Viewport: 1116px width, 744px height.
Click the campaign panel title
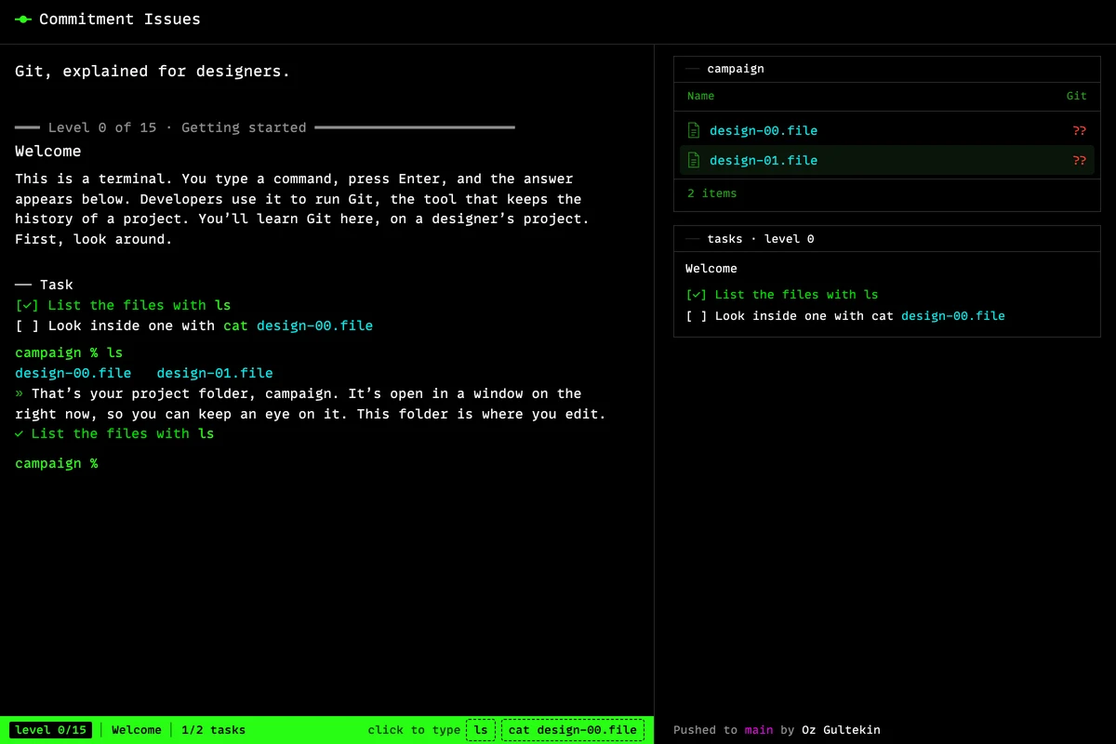[736, 69]
